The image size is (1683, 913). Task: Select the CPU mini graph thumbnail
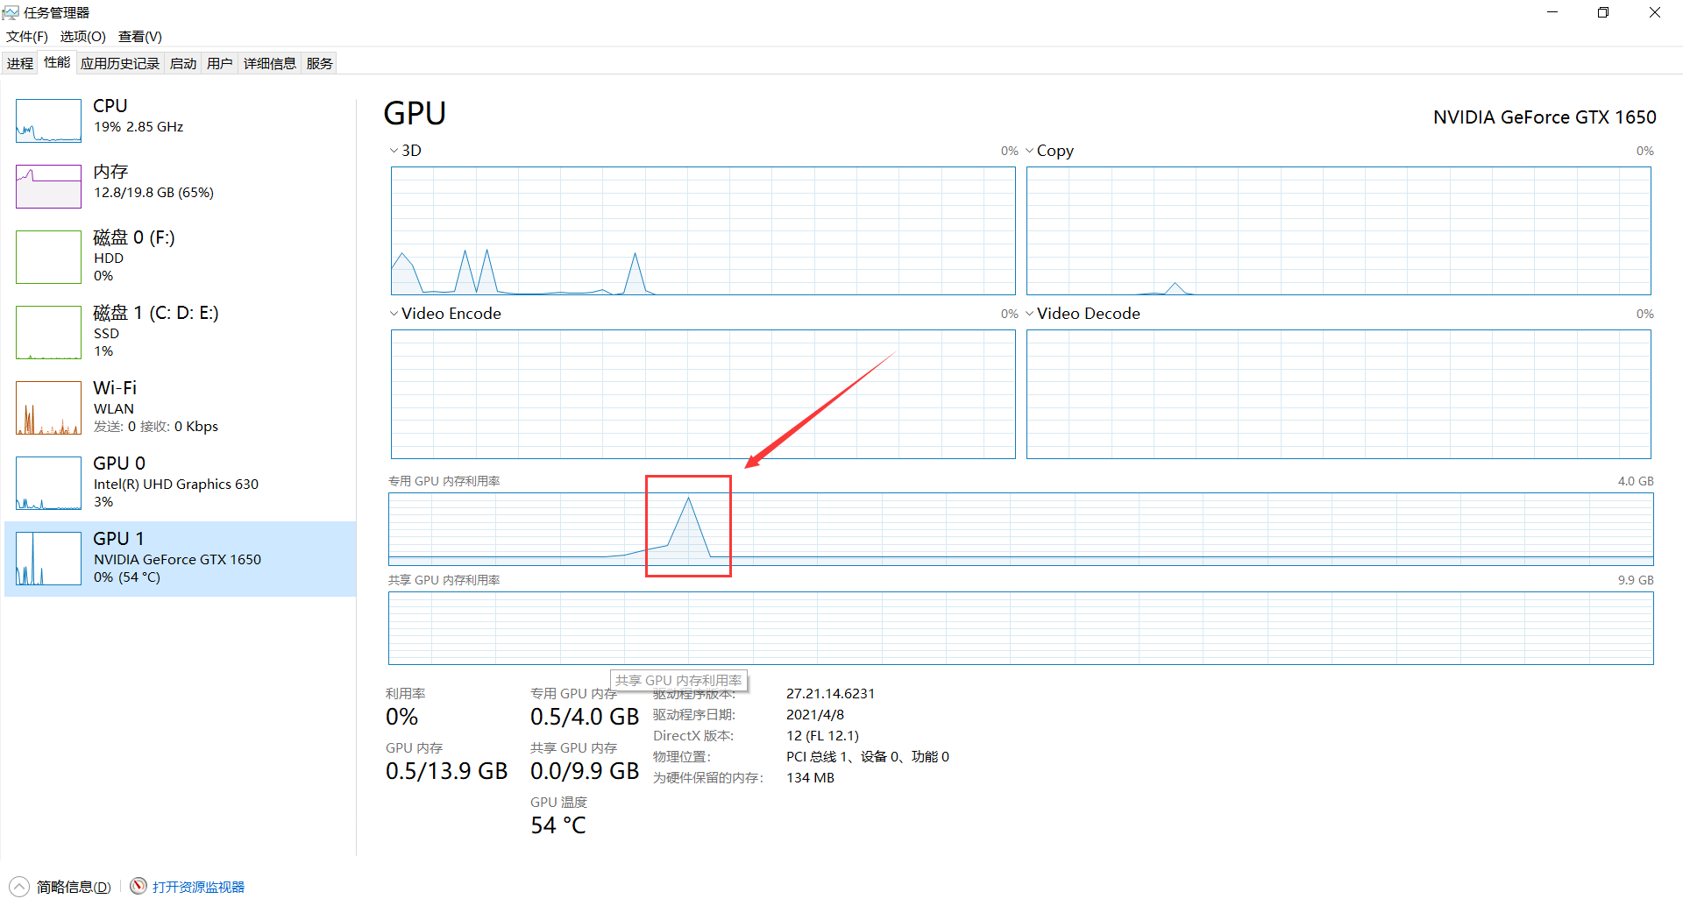point(48,121)
